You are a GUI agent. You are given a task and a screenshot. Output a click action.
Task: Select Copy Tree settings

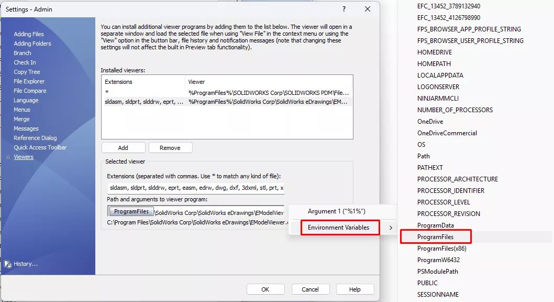pos(27,72)
